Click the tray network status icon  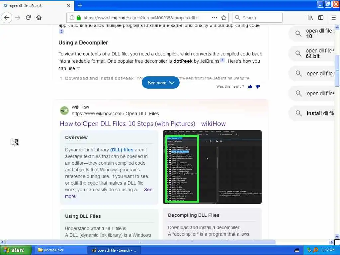(309, 250)
